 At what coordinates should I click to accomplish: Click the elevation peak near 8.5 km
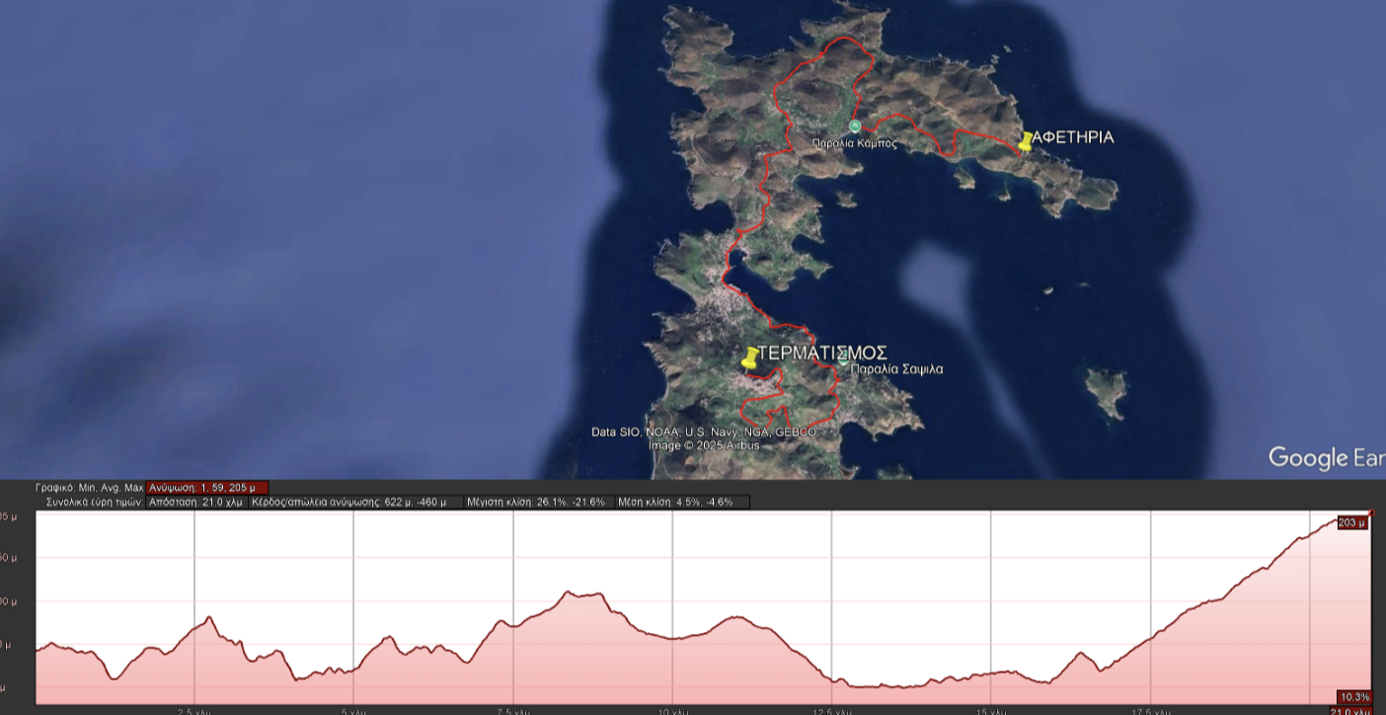pyautogui.click(x=569, y=592)
